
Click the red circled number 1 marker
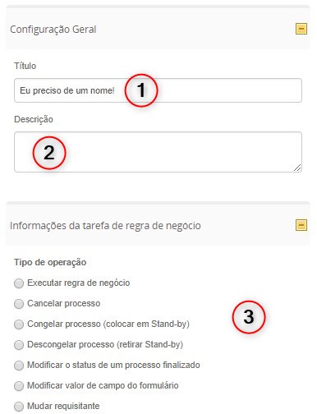[x=141, y=90]
